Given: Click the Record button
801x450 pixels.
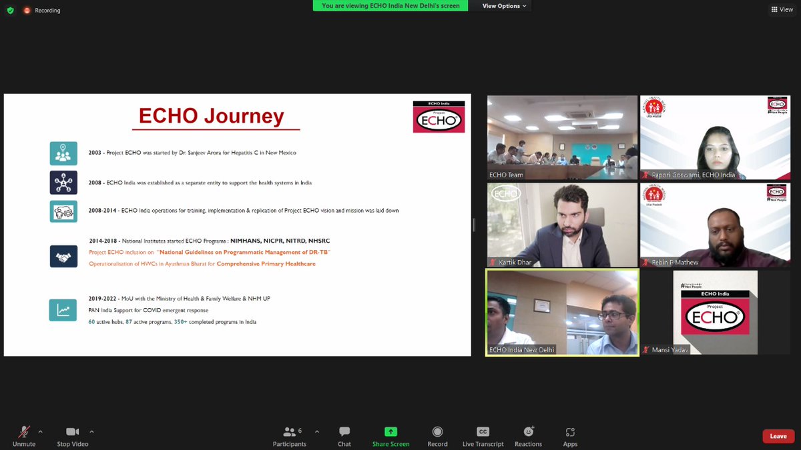Looking at the screenshot, I should tap(437, 436).
